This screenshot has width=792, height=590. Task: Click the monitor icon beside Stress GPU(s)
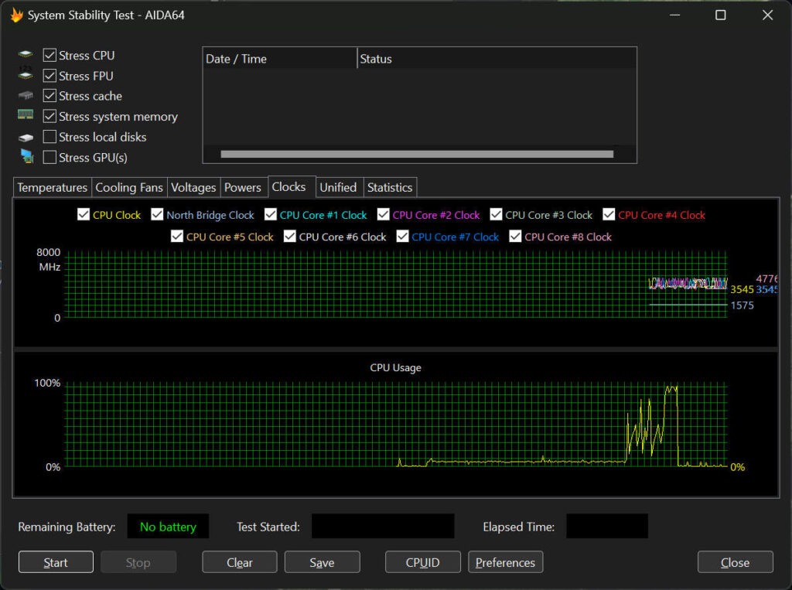[26, 157]
